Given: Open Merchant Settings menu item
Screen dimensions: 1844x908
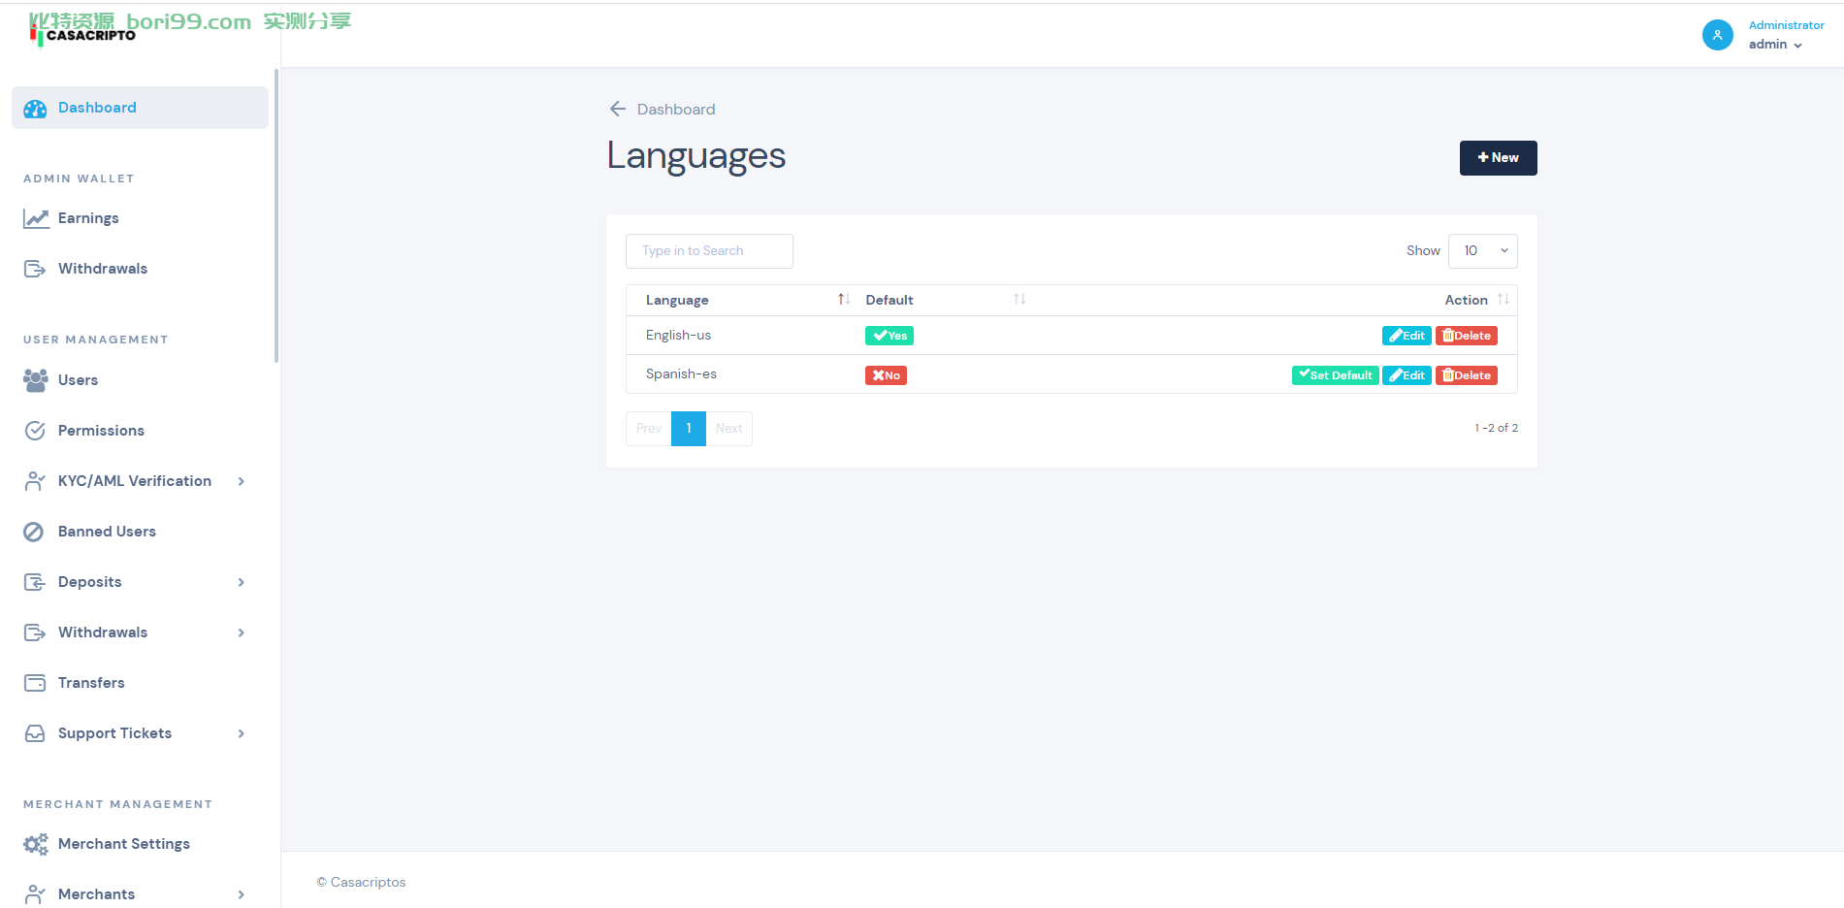Looking at the screenshot, I should [x=124, y=844].
